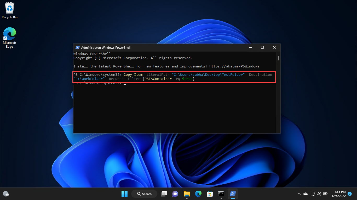
Task: Open the Chat app in the taskbar
Action: tap(175, 194)
